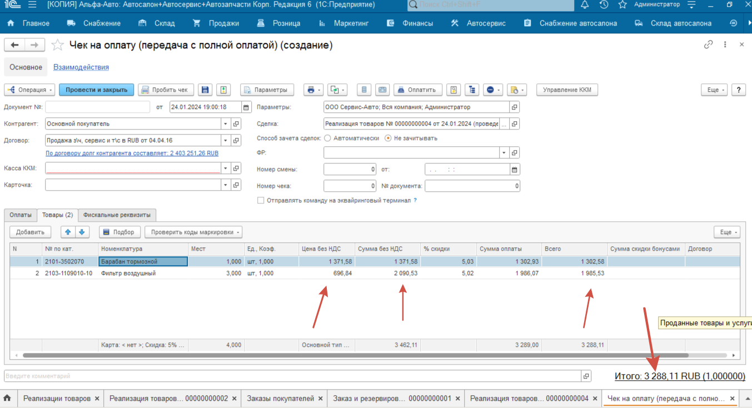Click the green post document icon
Image resolution: width=752 pixels, height=408 pixels.
(223, 89)
